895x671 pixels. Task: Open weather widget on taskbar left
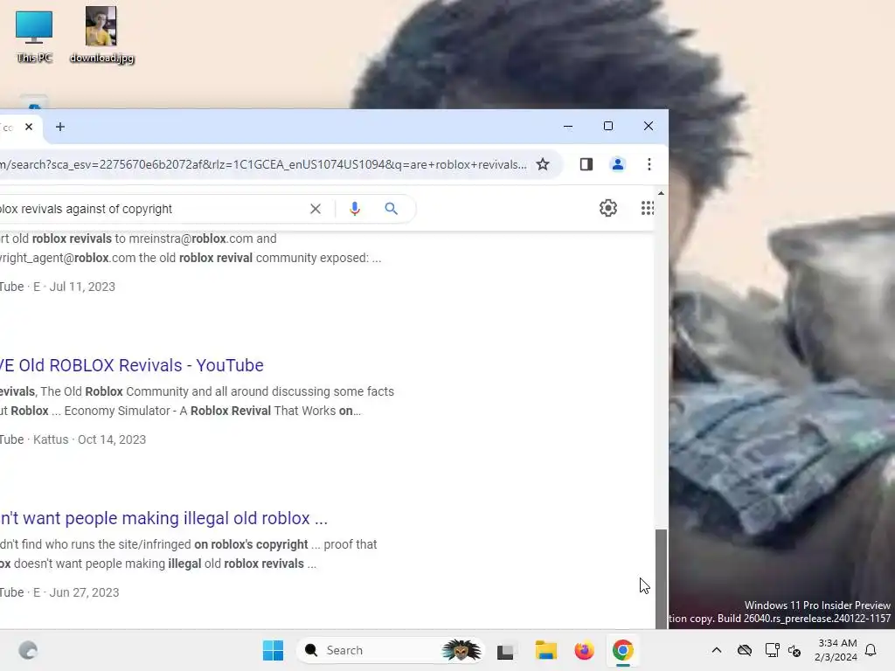(x=27, y=650)
